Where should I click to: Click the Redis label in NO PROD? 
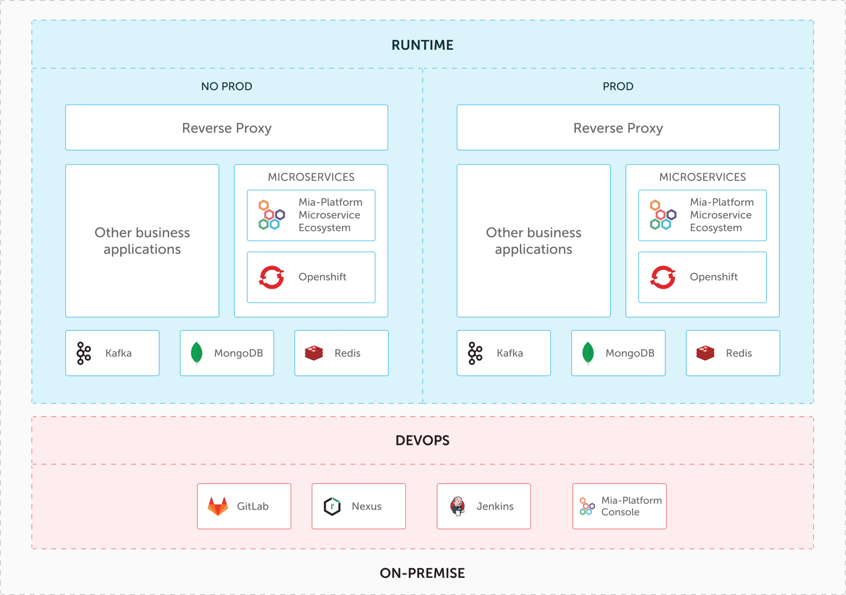347,353
